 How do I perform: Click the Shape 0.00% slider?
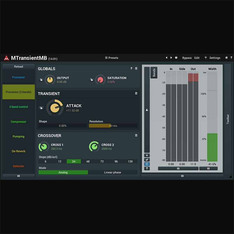pyautogui.click(x=63, y=126)
